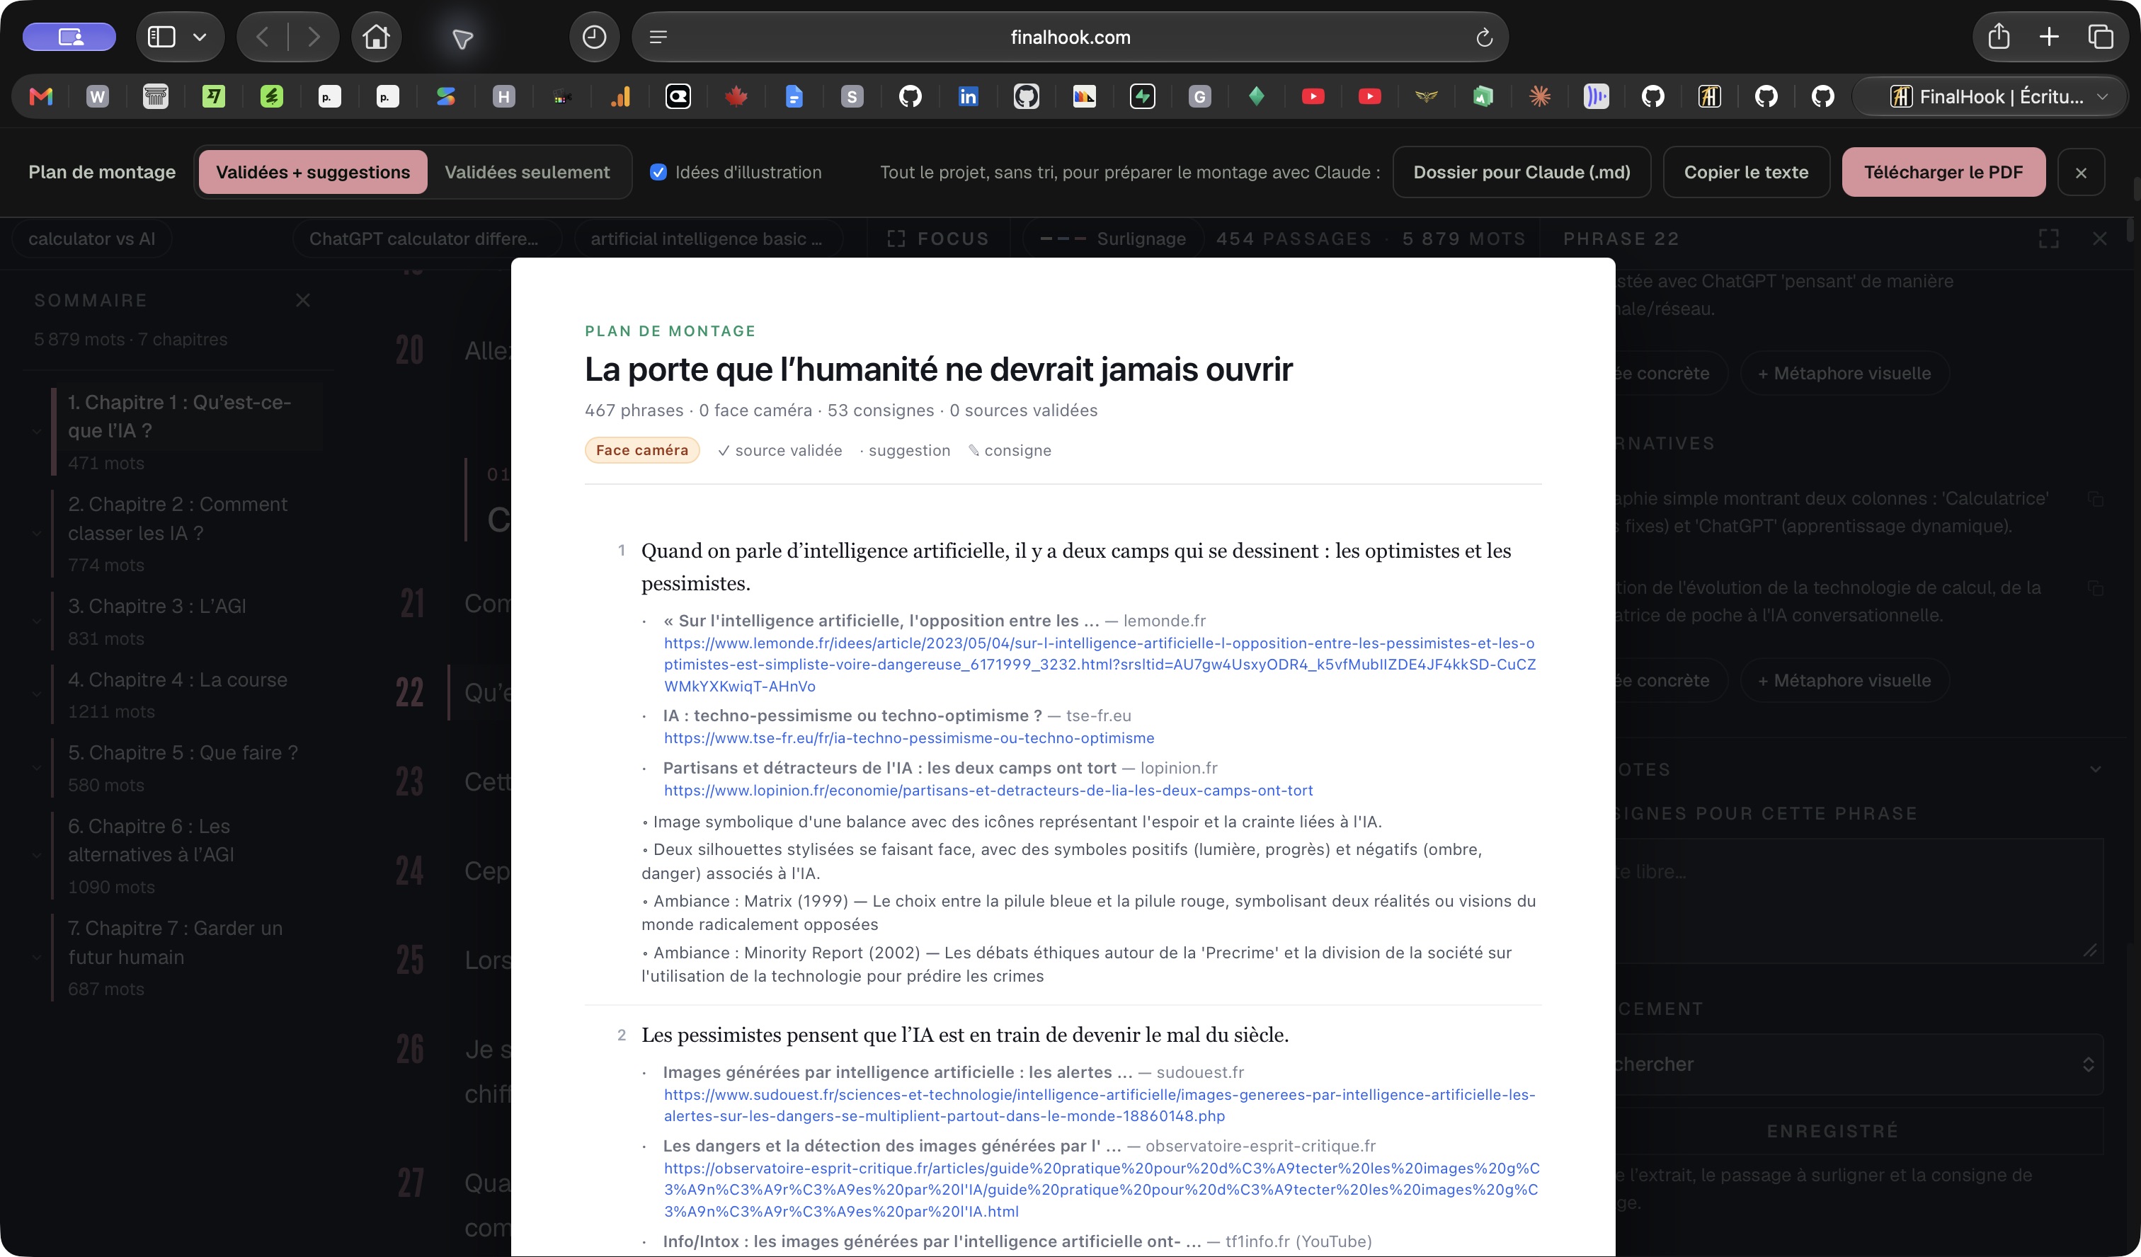Viewport: 2141px width, 1257px height.
Task: Toggle Surlignage highlighting
Action: (x=1112, y=239)
